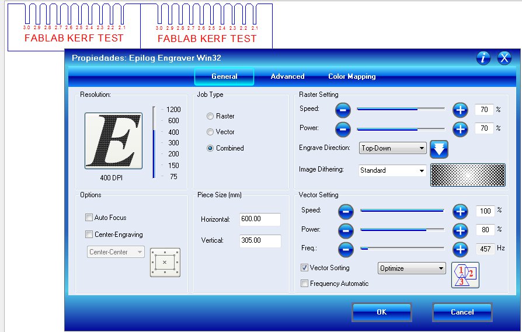The image size is (522, 332).
Task: Open the info icon in title bar
Action: [483, 58]
